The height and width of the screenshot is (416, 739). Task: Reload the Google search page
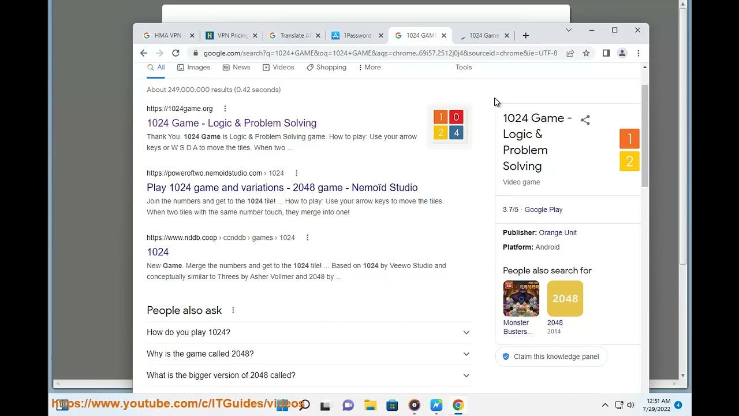pyautogui.click(x=176, y=53)
